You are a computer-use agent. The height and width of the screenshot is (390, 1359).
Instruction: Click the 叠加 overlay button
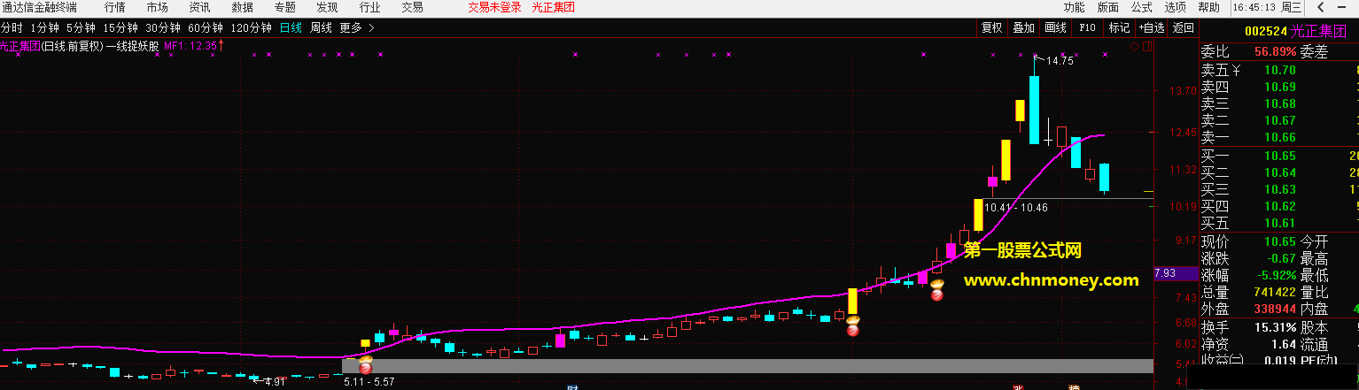point(1023,27)
